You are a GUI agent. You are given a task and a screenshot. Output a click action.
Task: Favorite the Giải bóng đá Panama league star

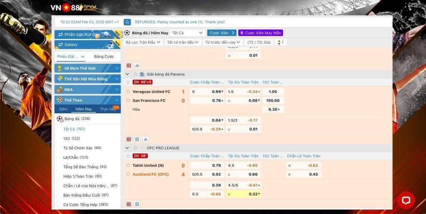(135, 74)
